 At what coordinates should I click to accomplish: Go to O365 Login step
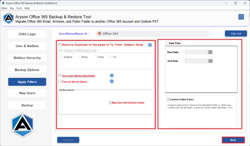[27, 34]
